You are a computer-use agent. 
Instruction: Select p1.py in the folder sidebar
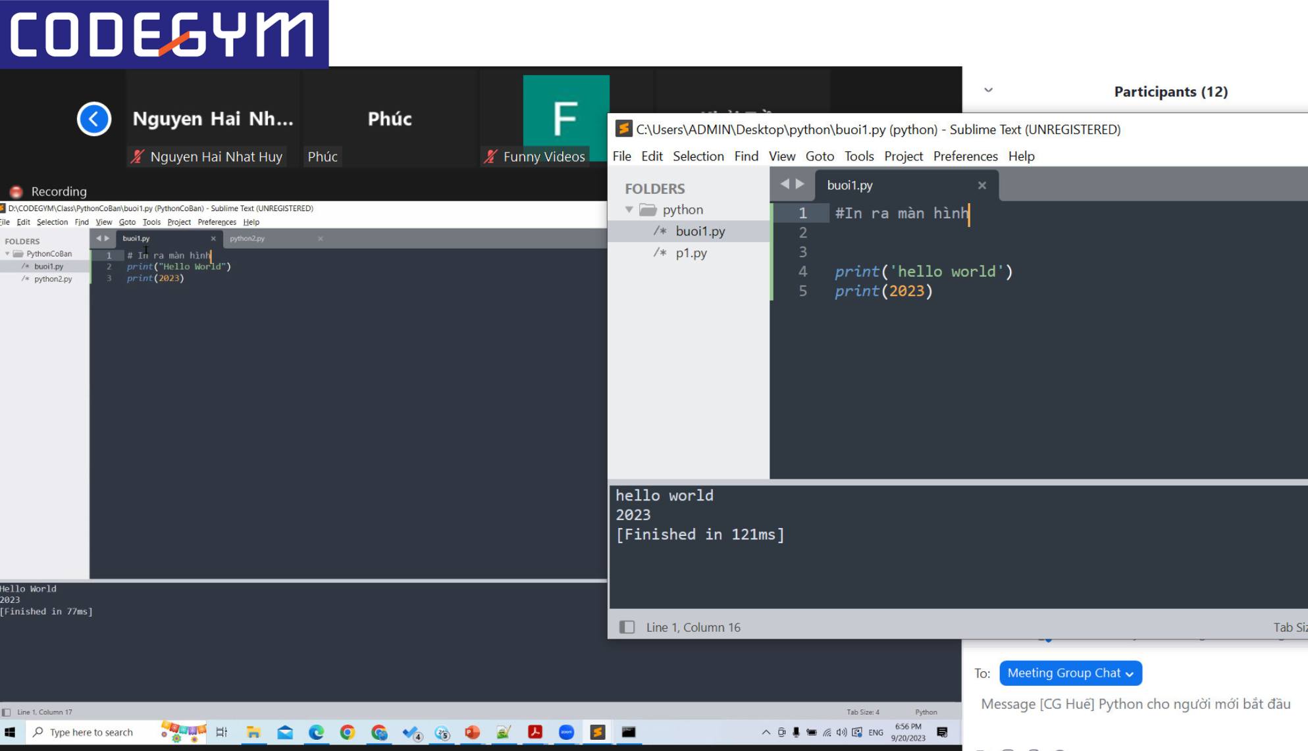click(x=691, y=253)
